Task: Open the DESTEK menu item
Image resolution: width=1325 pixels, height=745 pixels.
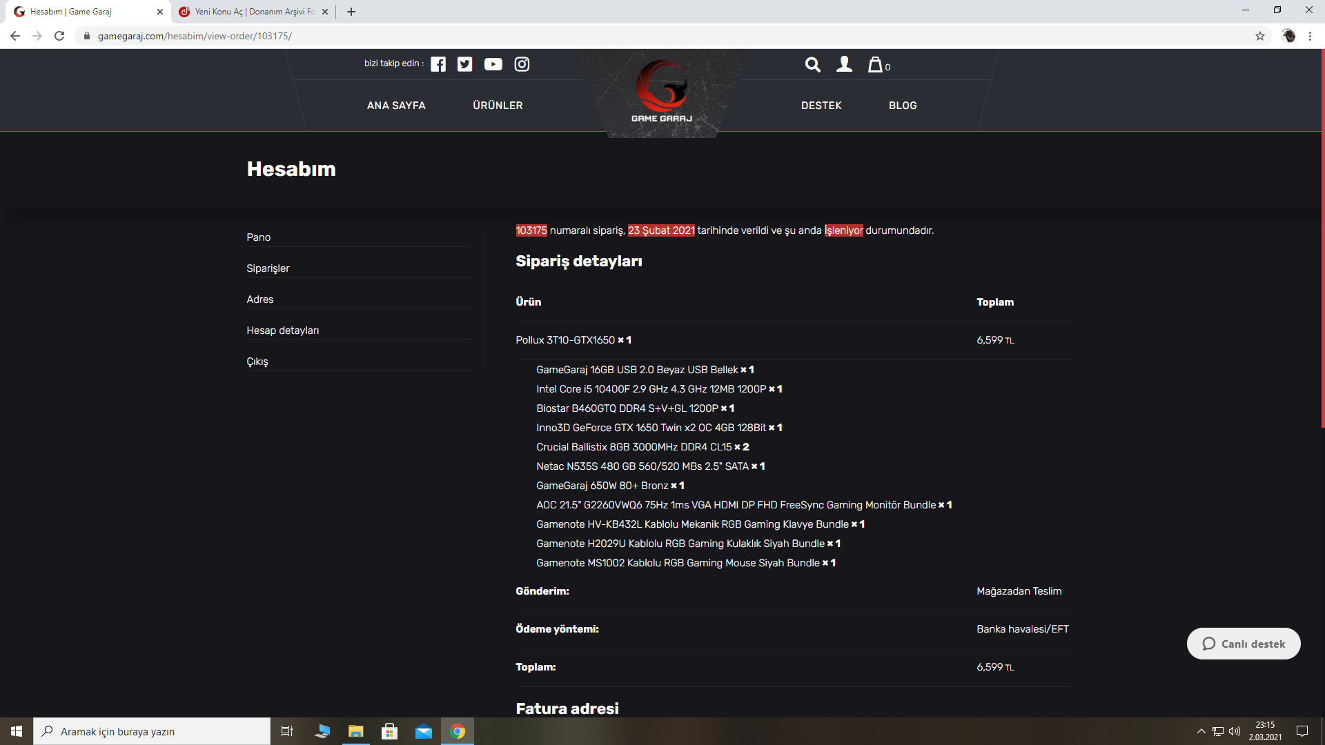Action: coord(821,106)
